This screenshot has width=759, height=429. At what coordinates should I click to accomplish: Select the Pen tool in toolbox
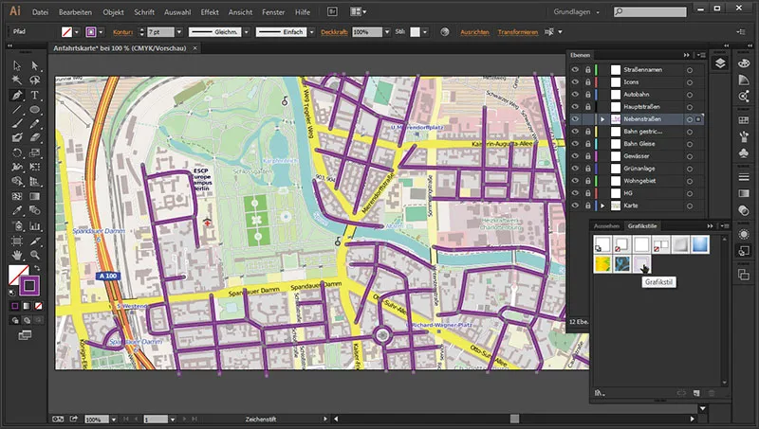(x=17, y=95)
